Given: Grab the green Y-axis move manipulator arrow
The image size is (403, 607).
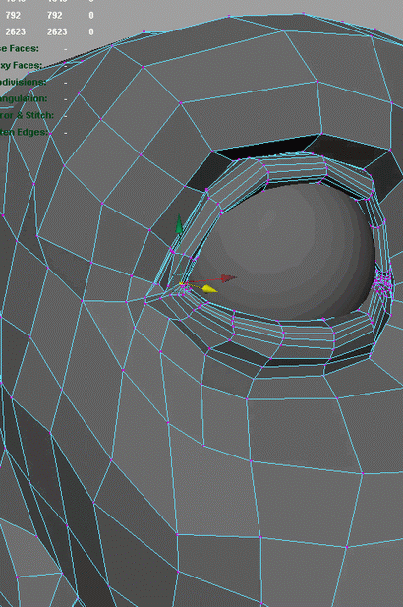Looking at the screenshot, I should 178,224.
